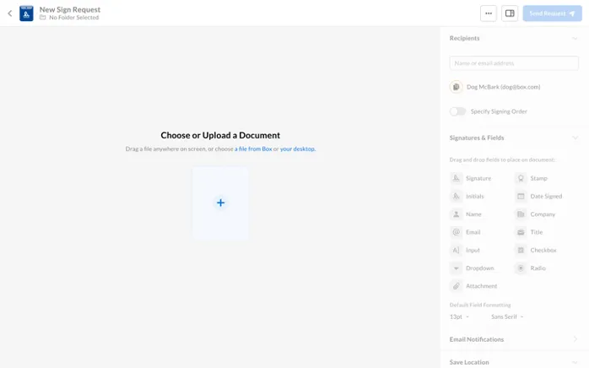Enable Specify Signing Order toggle
This screenshot has width=589, height=368.
point(457,111)
